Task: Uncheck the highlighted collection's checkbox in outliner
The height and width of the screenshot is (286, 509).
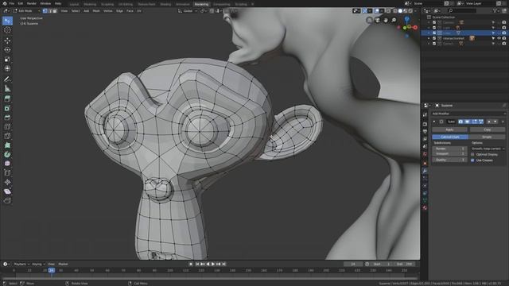Action: [434, 33]
